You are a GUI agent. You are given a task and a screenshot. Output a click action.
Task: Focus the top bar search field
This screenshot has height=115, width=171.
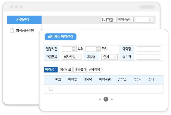coord(144,20)
